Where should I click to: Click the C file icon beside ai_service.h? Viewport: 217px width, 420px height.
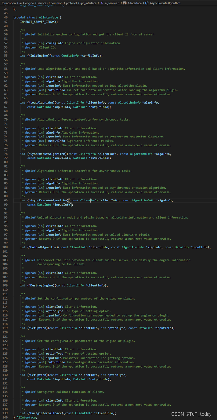(102, 3)
